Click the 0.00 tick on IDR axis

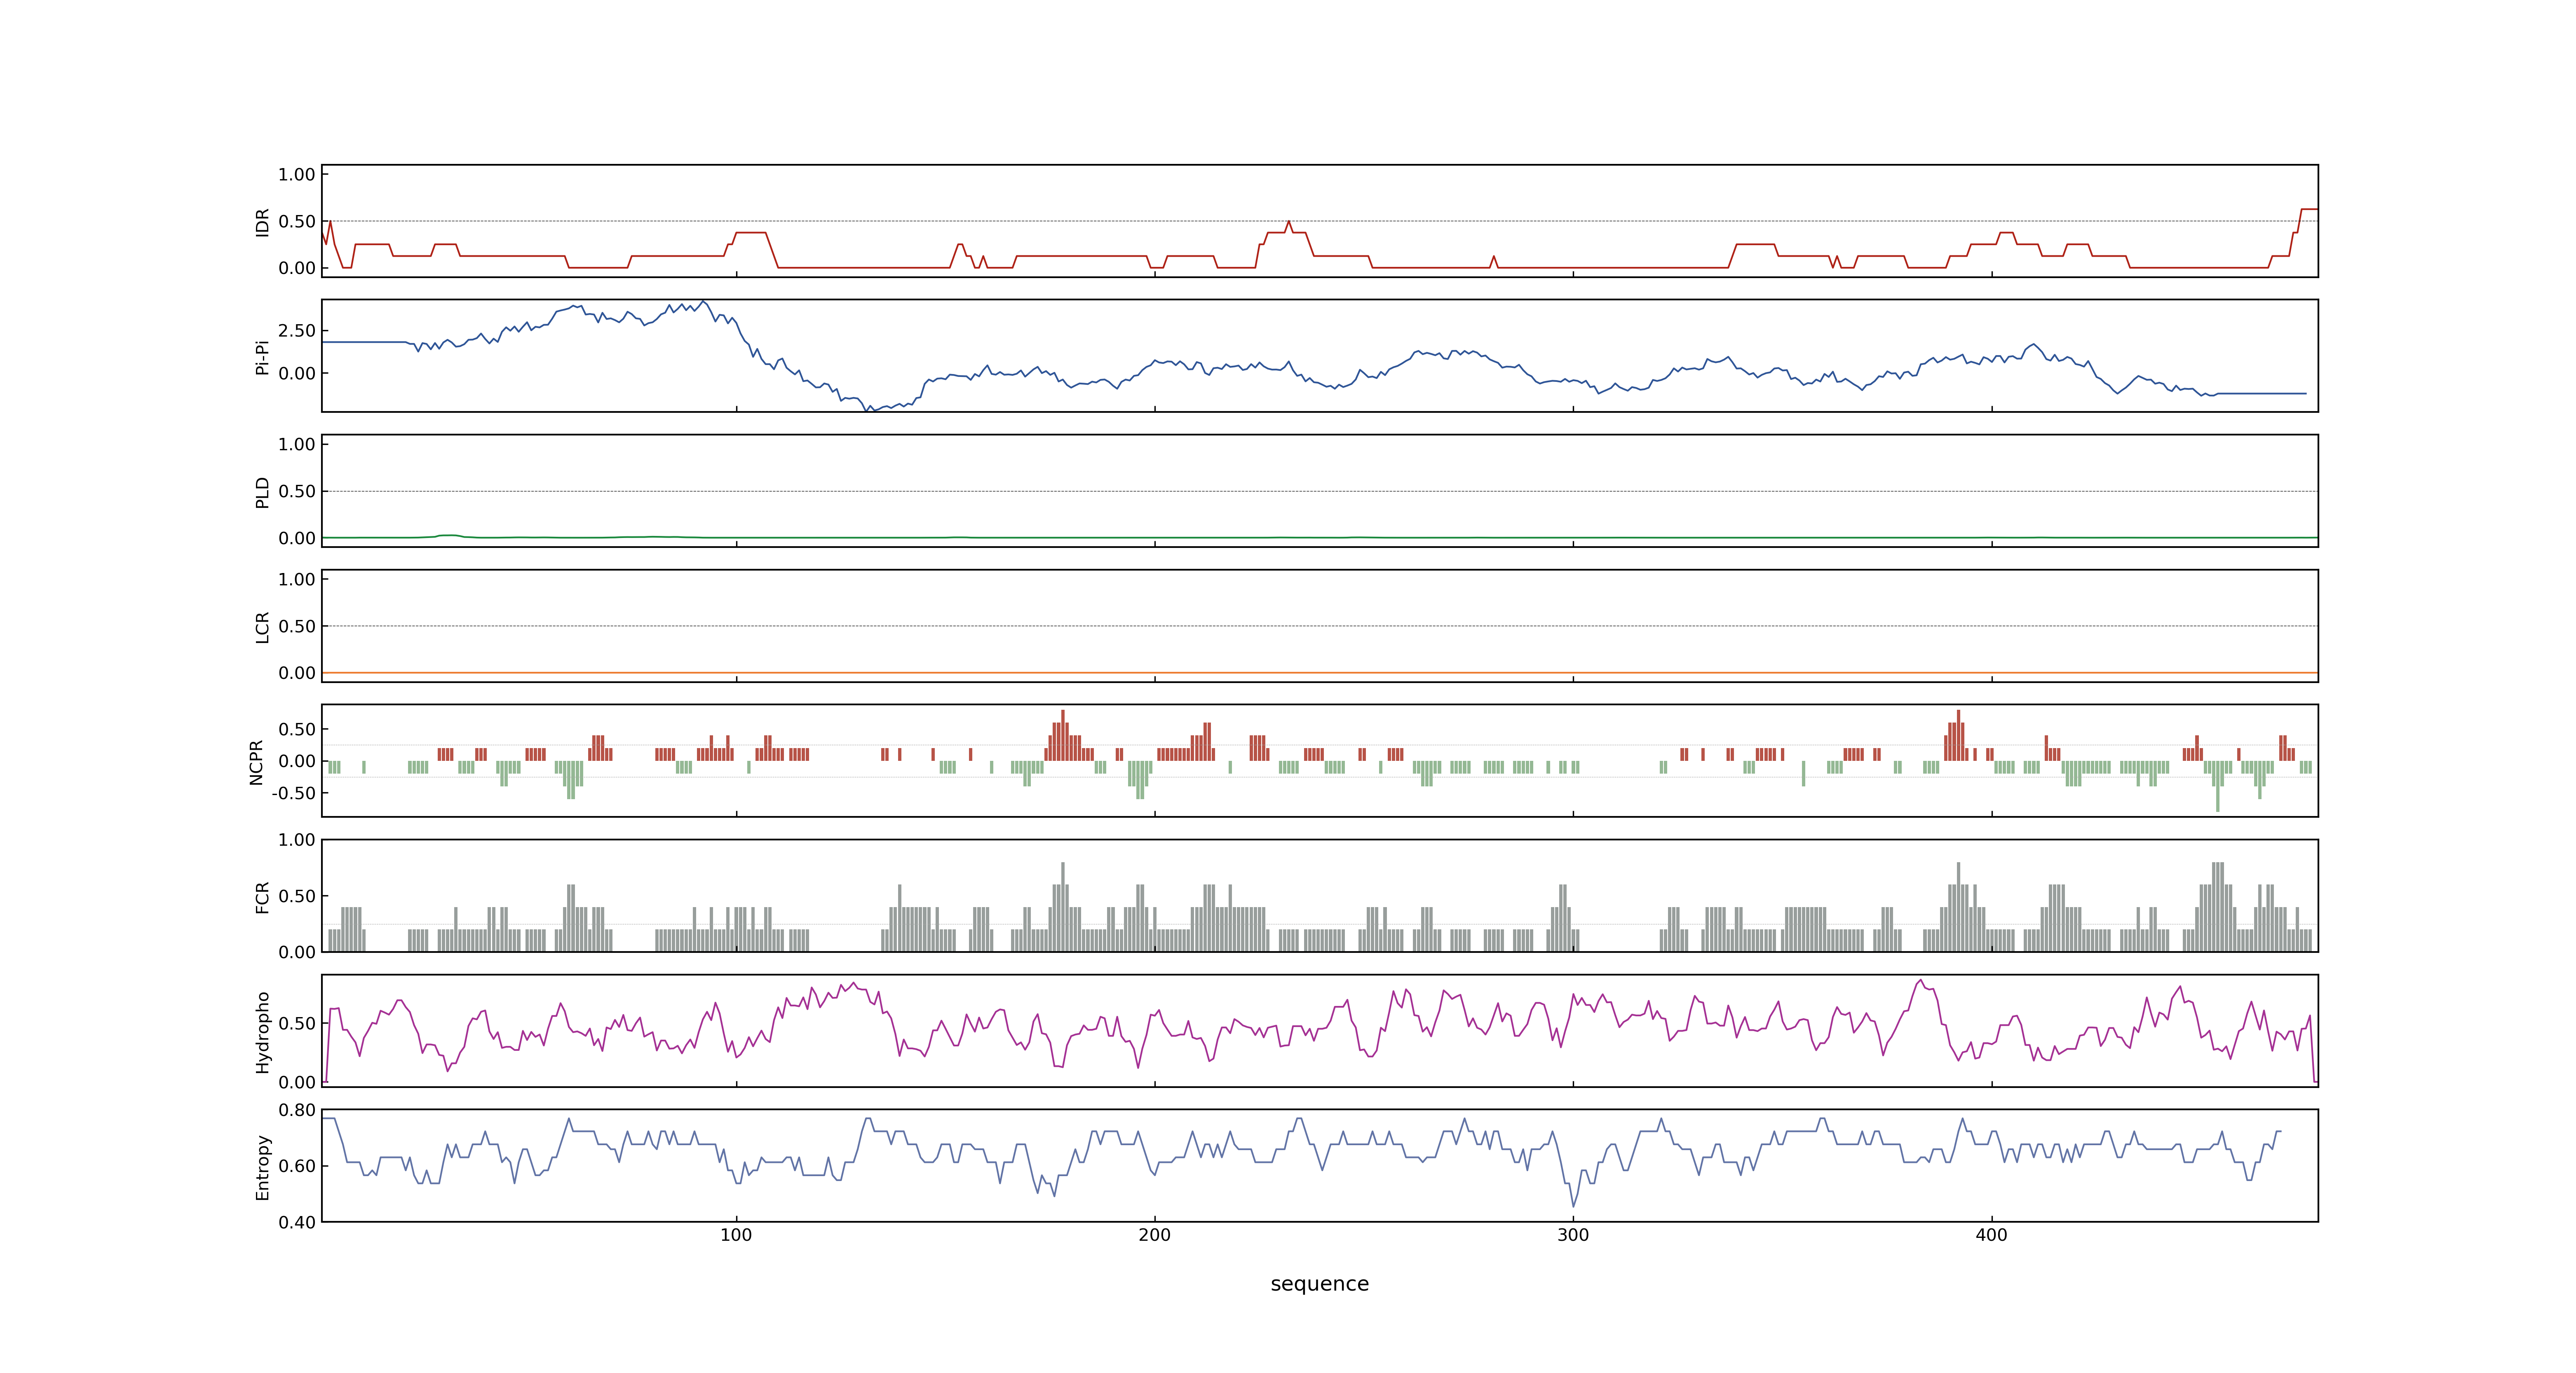(297, 268)
